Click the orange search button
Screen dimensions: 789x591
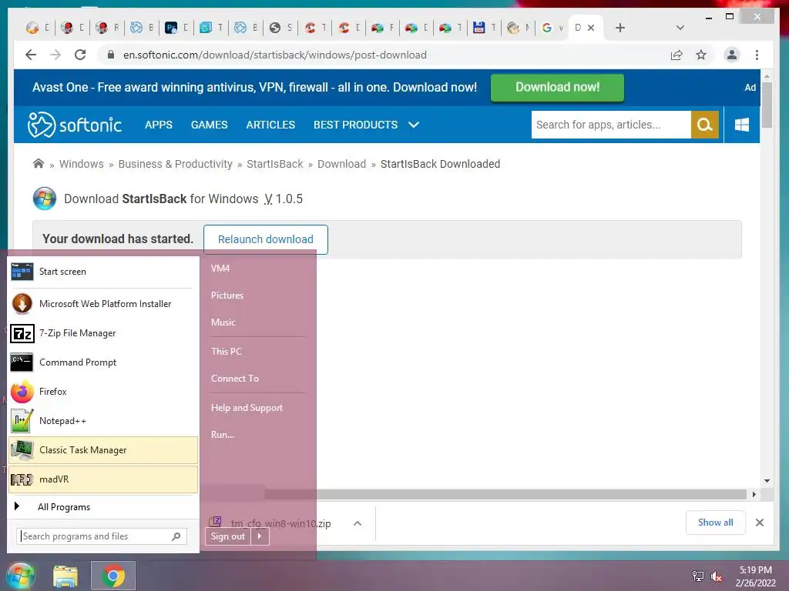tap(704, 125)
